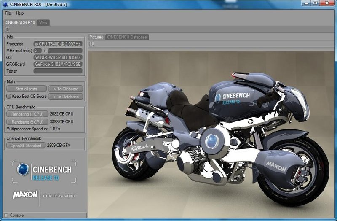This screenshot has width=337, height=221.
Task: Select the Pictures tab
Action: point(96,37)
